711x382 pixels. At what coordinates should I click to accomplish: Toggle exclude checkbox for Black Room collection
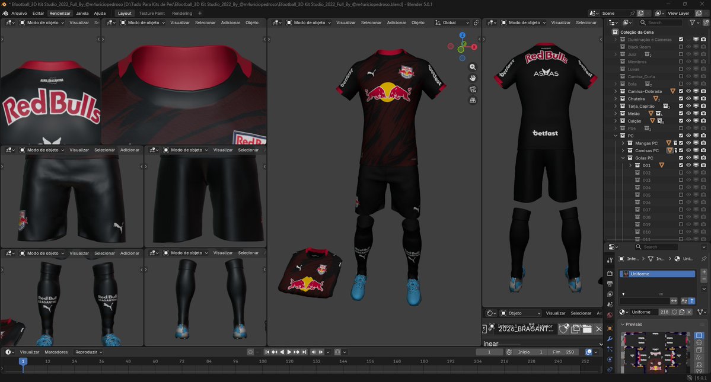pos(681,47)
